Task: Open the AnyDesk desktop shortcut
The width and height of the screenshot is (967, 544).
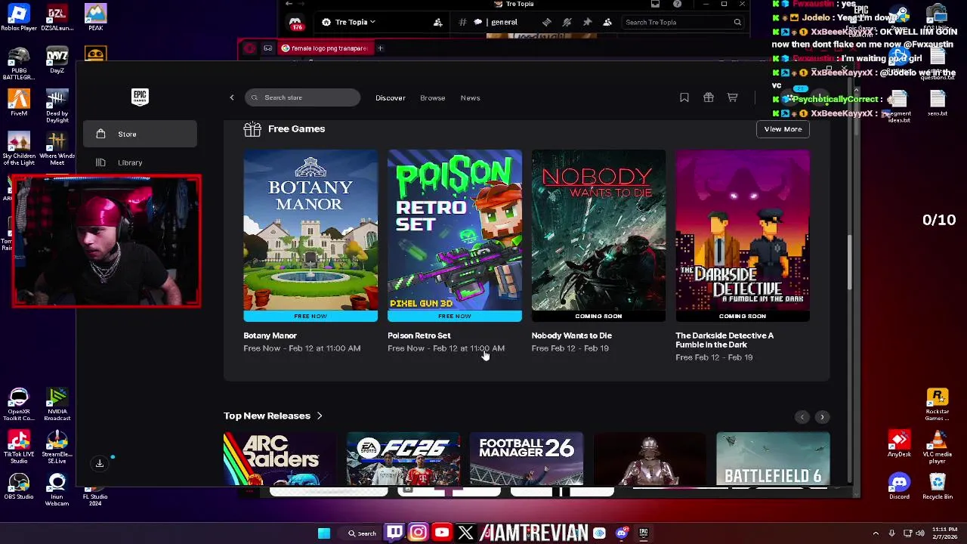Action: (x=899, y=444)
